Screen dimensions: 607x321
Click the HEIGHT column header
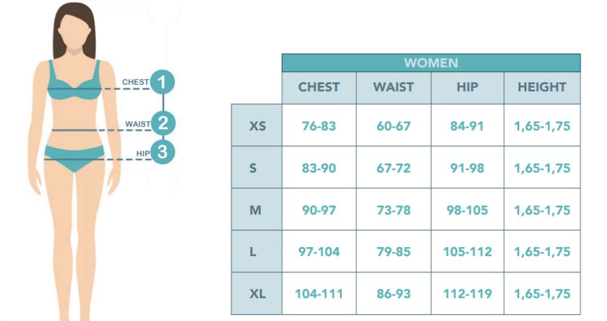tap(542, 87)
